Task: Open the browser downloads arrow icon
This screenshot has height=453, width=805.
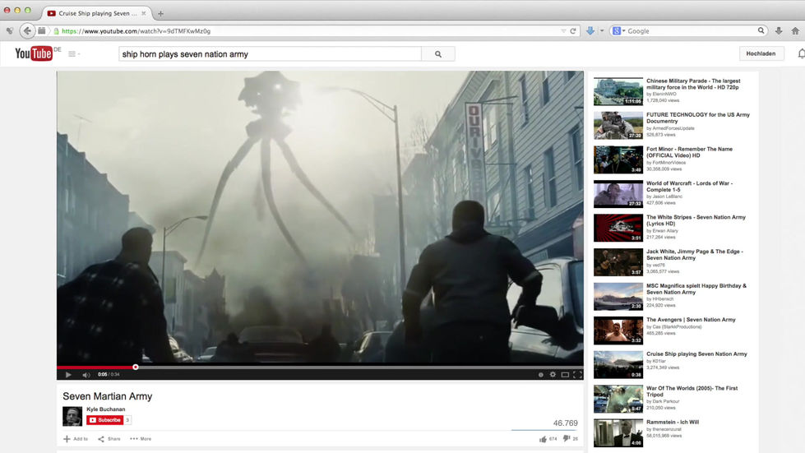Action: tap(779, 30)
